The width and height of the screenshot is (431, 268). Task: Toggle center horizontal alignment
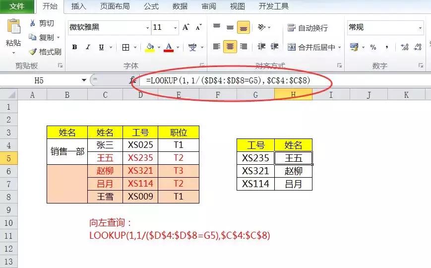230,47
